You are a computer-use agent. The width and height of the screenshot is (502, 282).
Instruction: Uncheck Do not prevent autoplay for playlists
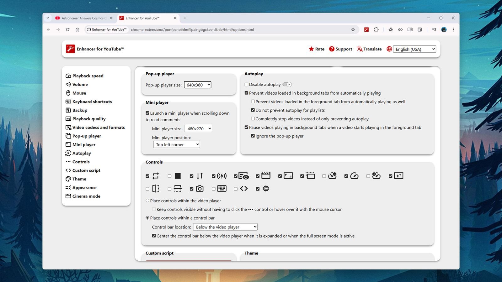pyautogui.click(x=253, y=110)
